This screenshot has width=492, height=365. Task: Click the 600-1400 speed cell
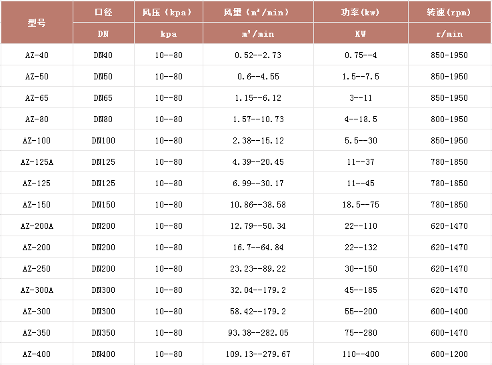point(449,312)
